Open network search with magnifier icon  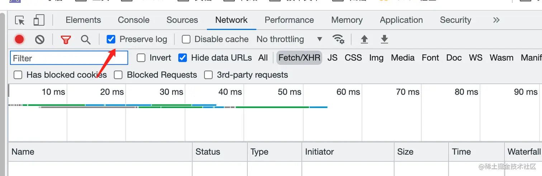coord(86,39)
